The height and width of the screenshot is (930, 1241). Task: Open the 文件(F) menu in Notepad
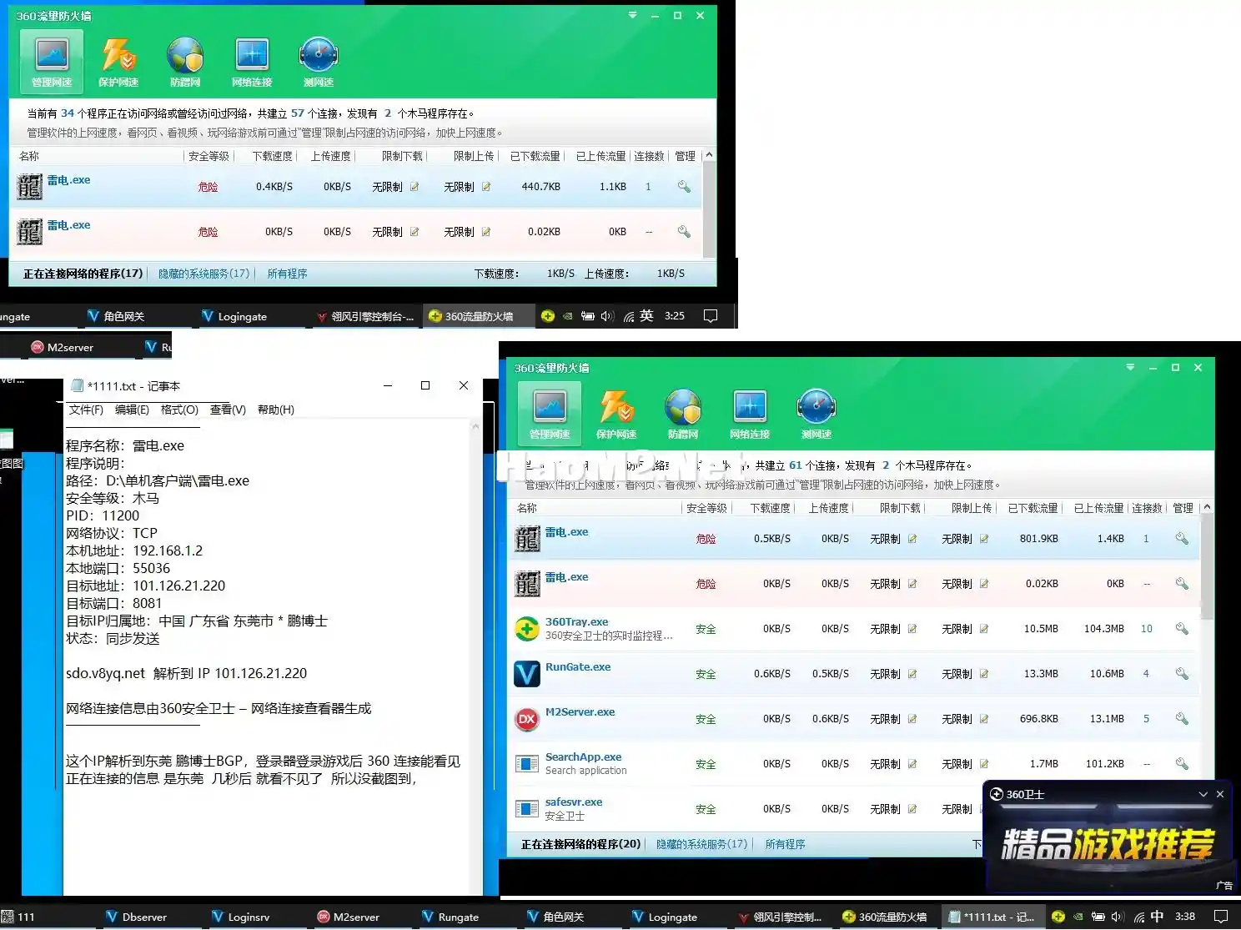86,410
